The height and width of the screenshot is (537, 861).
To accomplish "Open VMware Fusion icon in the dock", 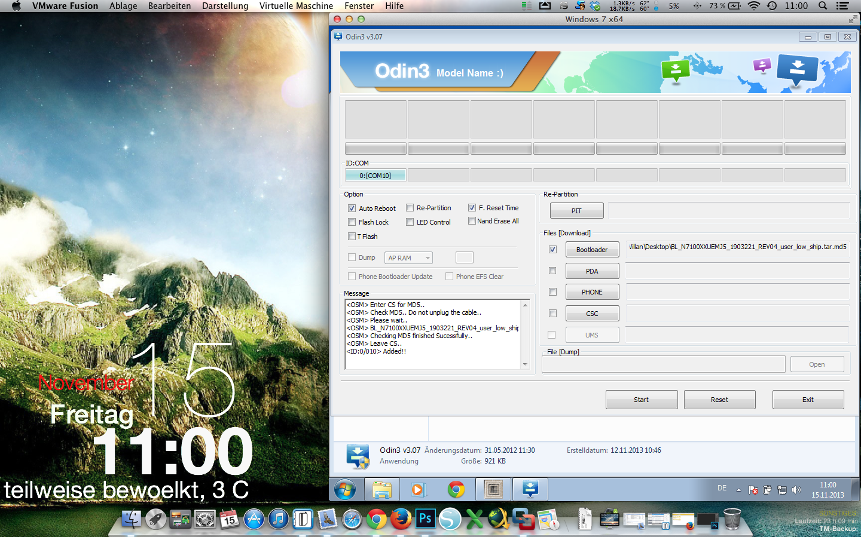I will pyautogui.click(x=524, y=519).
